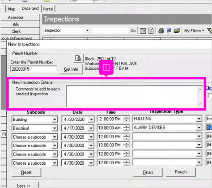Open the Building subcode dropdown
Image resolution: width=212 pixels, height=188 pixels.
(55, 120)
